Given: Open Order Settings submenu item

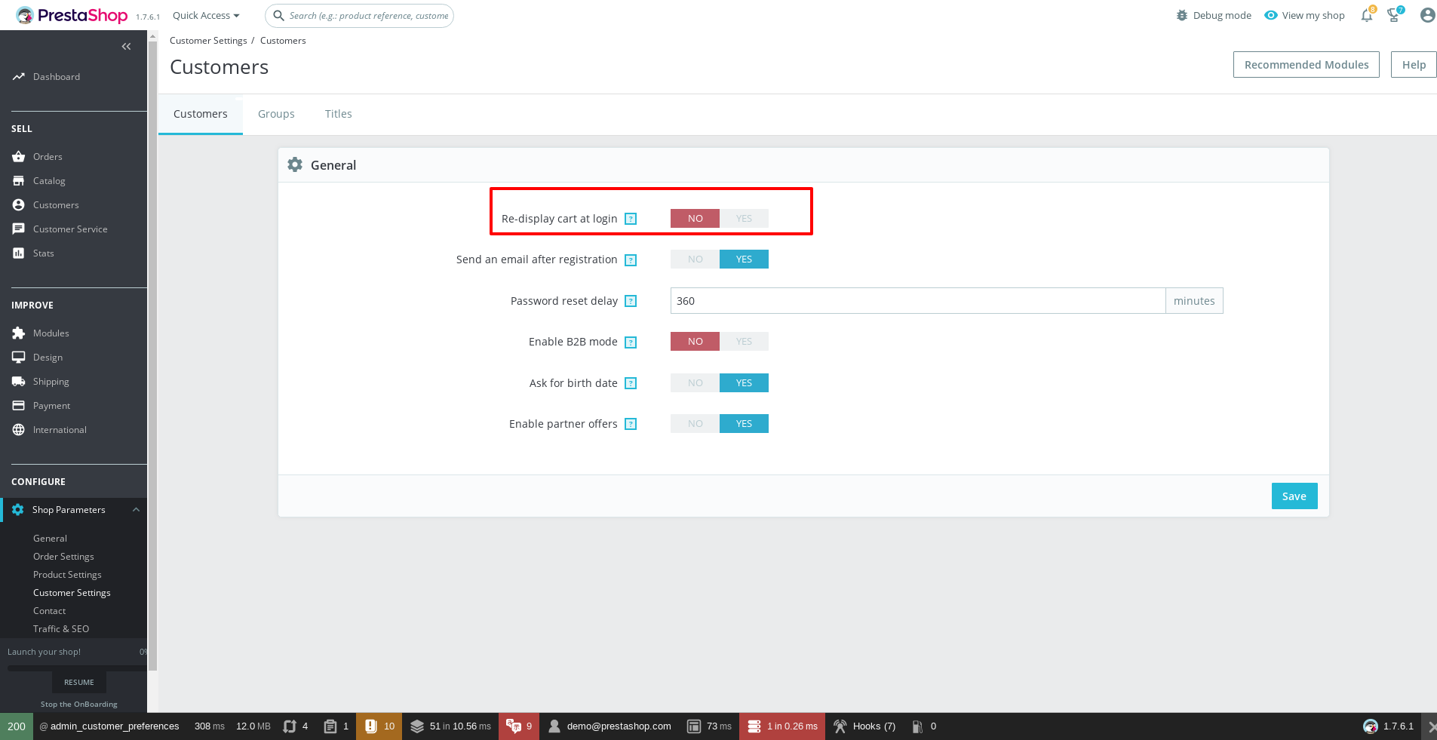Looking at the screenshot, I should [x=63, y=557].
